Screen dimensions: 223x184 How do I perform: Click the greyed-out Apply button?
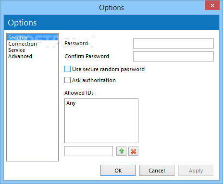tap(196, 171)
